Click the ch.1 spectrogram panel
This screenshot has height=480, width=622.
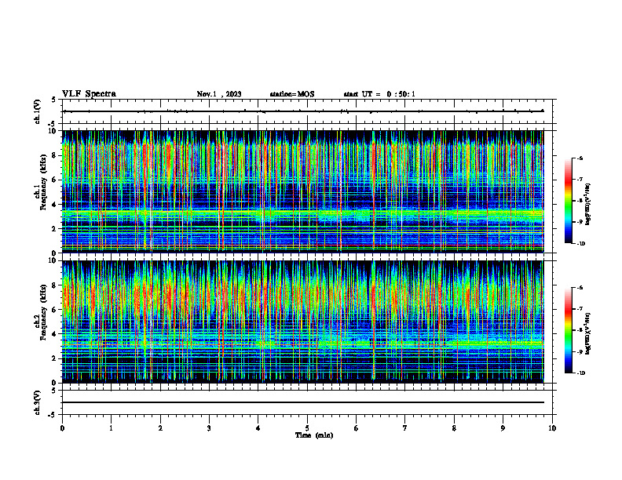coord(302,191)
